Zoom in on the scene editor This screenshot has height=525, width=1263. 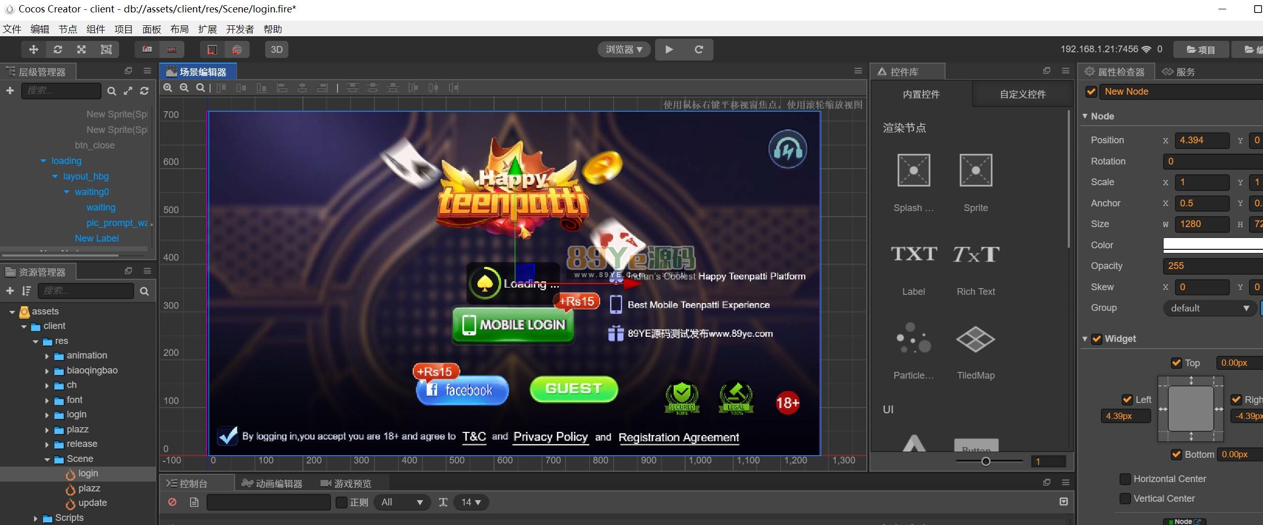click(168, 88)
